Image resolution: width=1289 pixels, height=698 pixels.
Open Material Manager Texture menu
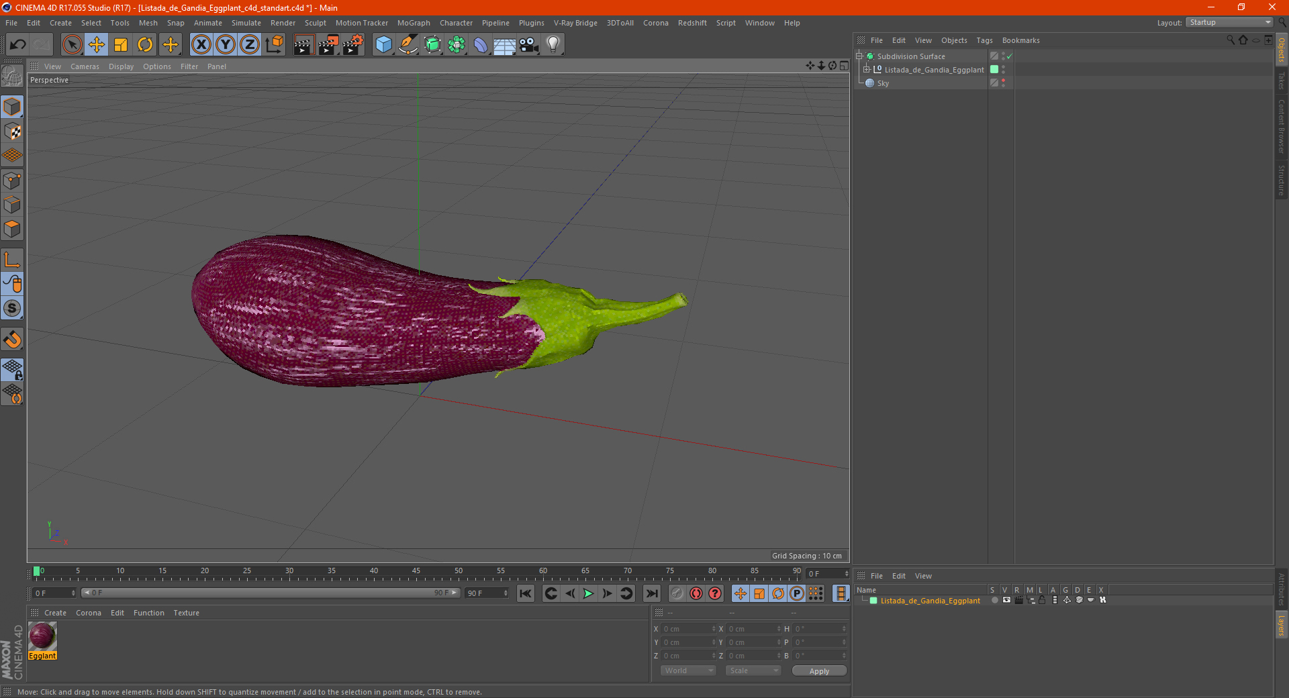click(x=186, y=613)
